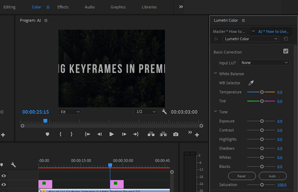Image resolution: width=298 pixels, height=192 pixels.
Task: Click the Reset tone button
Action: pos(242,176)
